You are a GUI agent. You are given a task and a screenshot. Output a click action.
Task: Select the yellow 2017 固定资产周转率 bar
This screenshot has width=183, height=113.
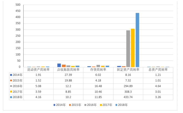pos(133,48)
